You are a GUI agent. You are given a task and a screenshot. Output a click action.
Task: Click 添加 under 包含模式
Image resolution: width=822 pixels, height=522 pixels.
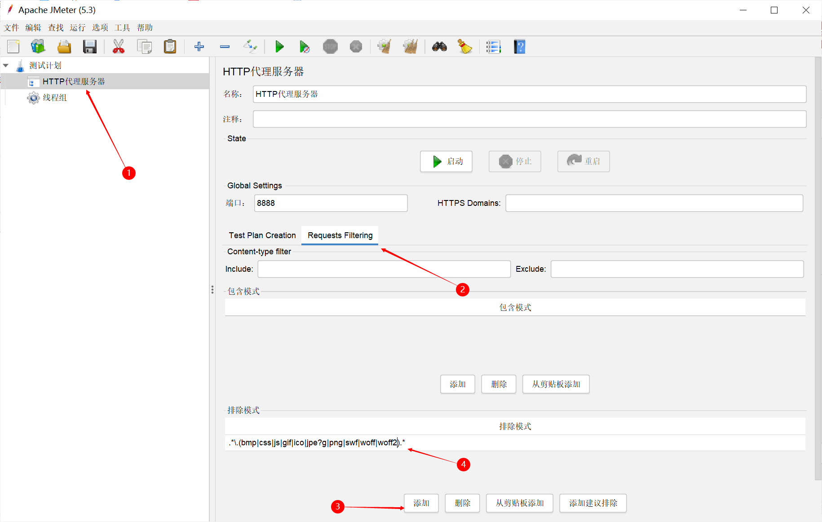click(458, 384)
